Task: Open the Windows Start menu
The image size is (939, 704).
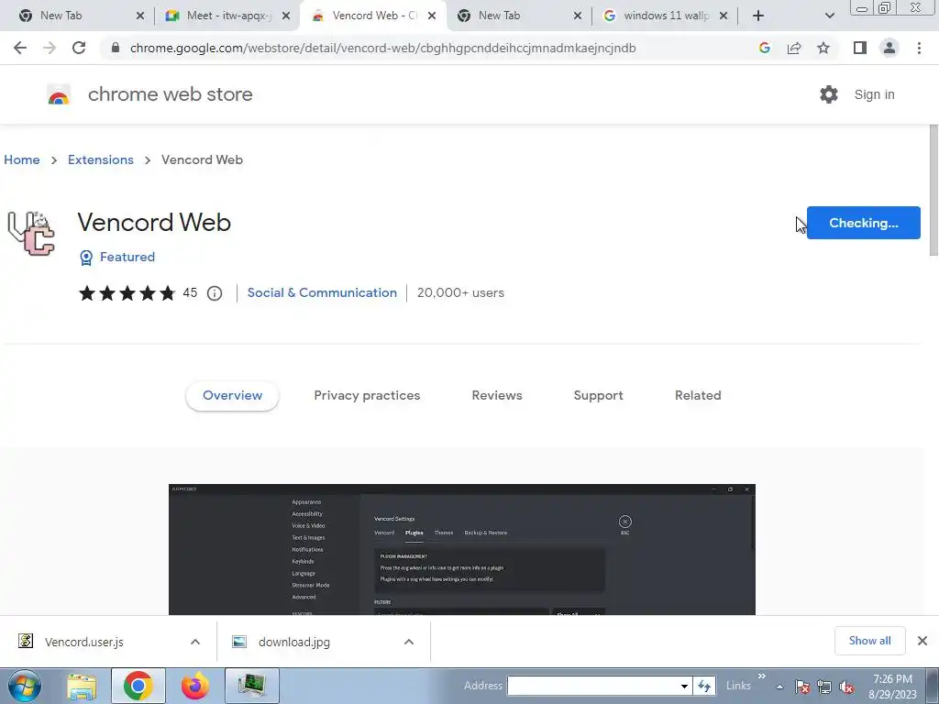Action: [25, 686]
